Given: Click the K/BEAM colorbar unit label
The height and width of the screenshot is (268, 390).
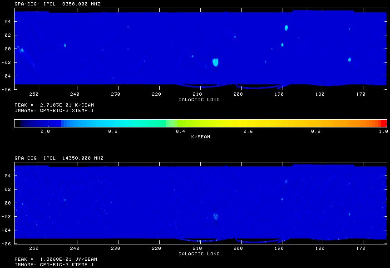Looking at the screenshot, I should click(201, 137).
